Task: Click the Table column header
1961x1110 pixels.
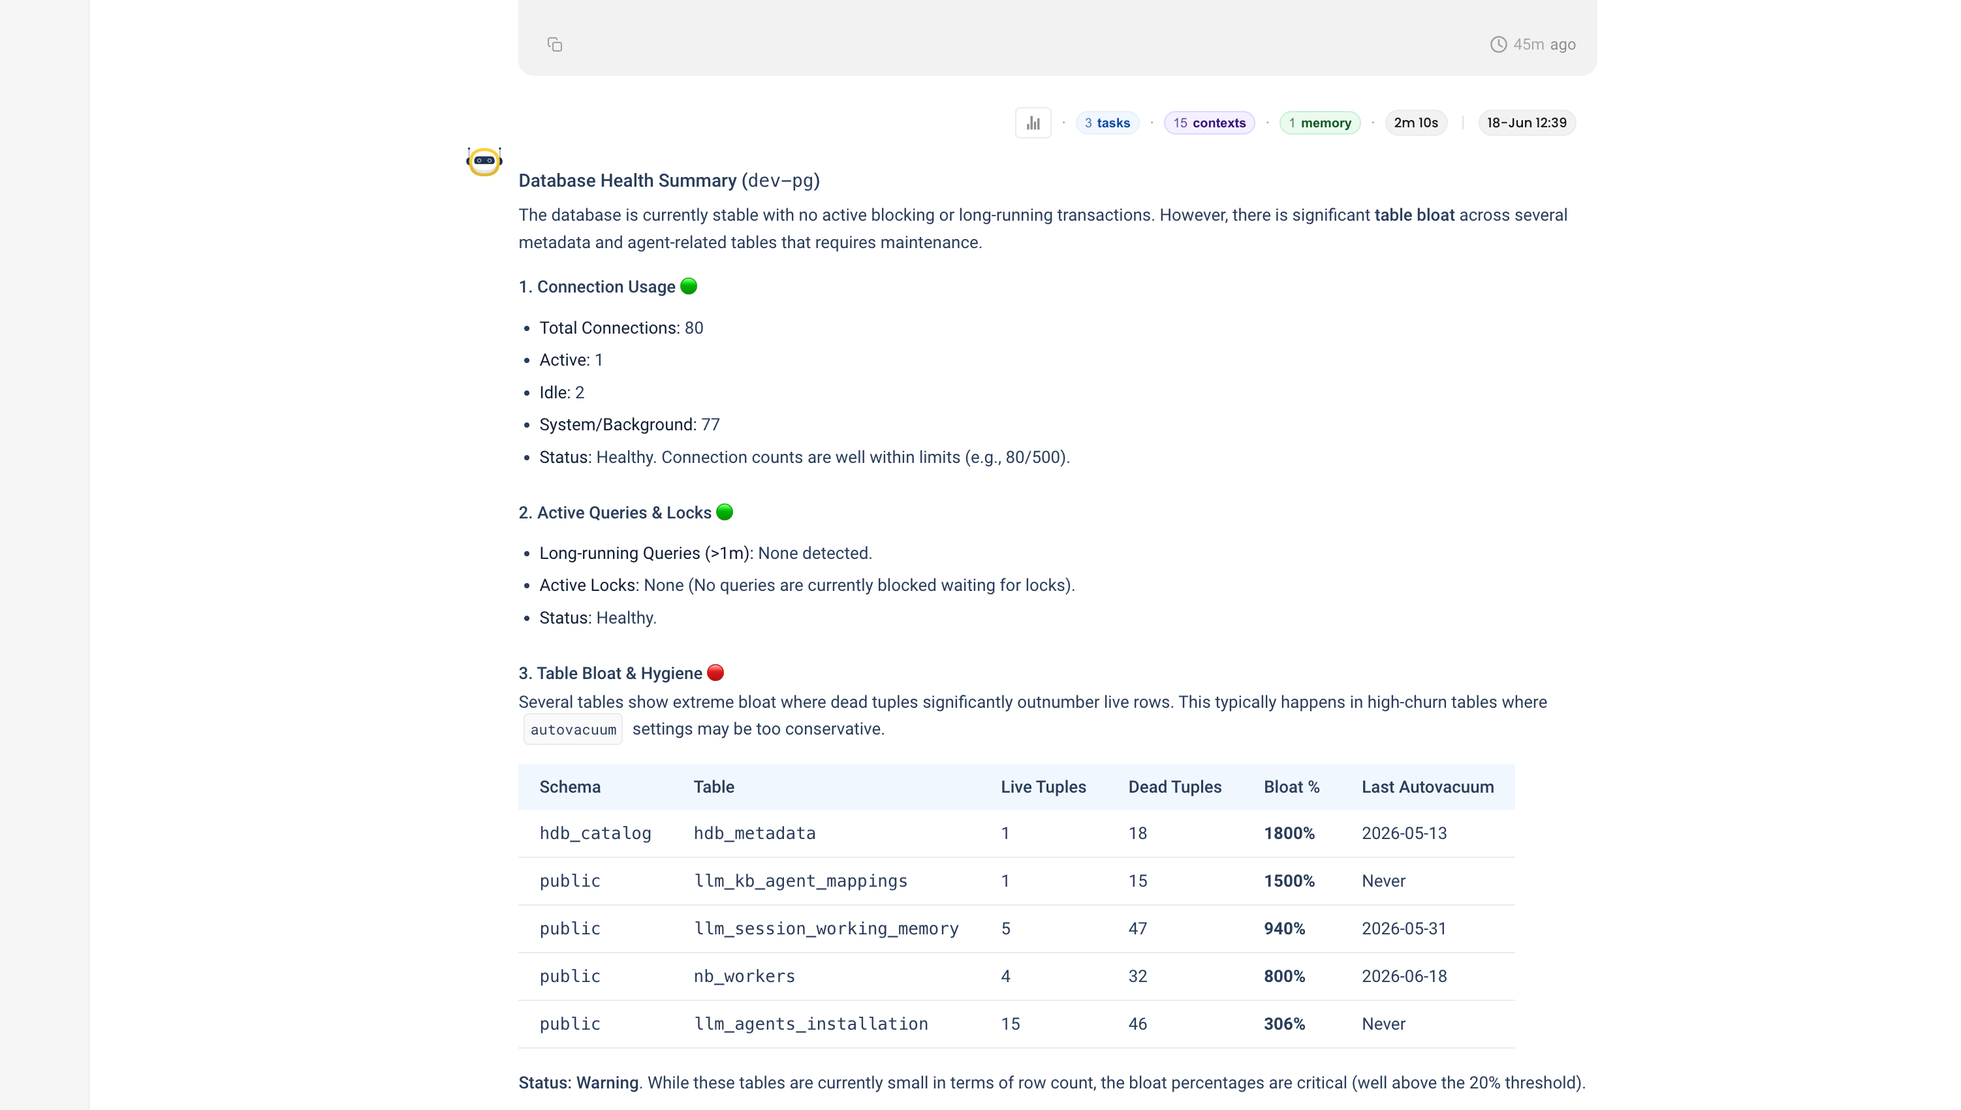Action: pyautogui.click(x=714, y=787)
